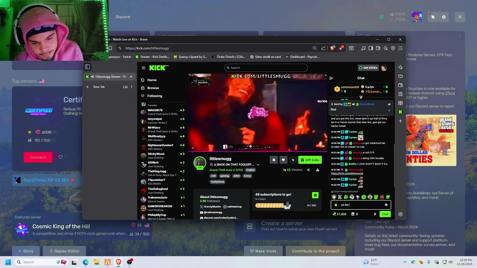Open FiveM settings gear icon
The image size is (477, 268).
(x=443, y=17)
